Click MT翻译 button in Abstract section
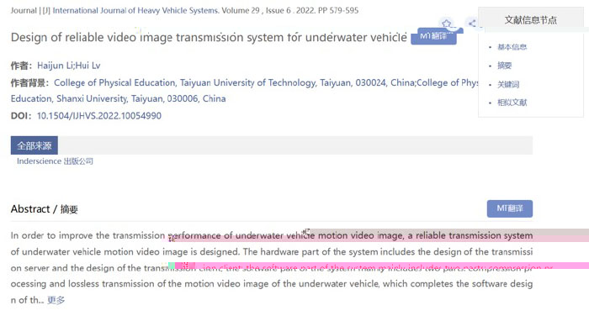The height and width of the screenshot is (316, 589). (x=510, y=208)
